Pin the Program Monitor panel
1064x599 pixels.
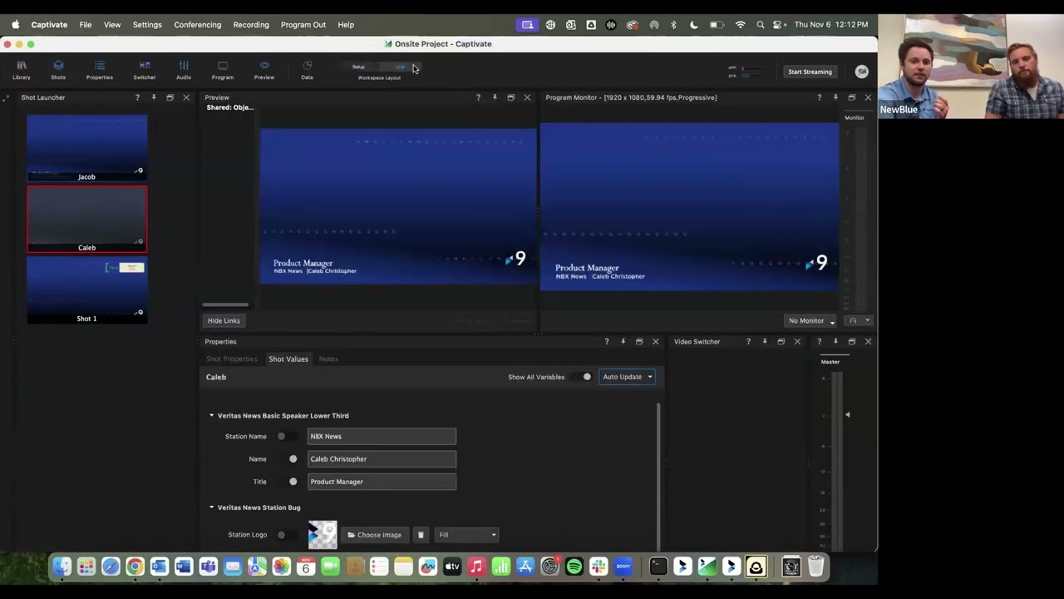point(835,97)
